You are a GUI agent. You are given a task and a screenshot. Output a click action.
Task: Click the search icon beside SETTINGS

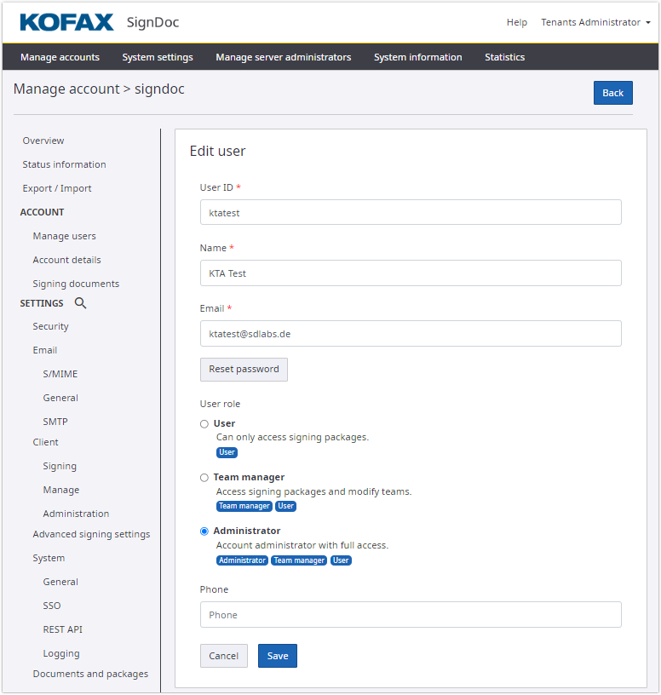[81, 303]
